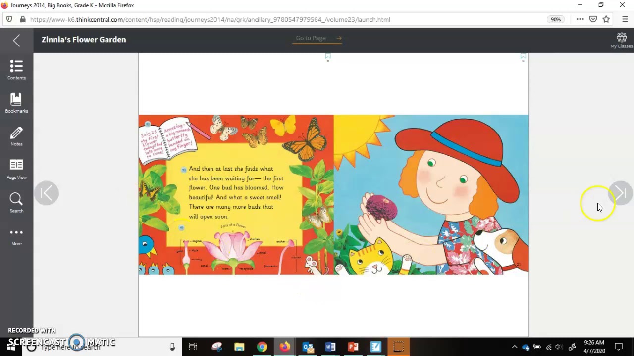This screenshot has width=634, height=356.
Task: Click the audio hotspot beside 'And then at last'
Action: 184,170
